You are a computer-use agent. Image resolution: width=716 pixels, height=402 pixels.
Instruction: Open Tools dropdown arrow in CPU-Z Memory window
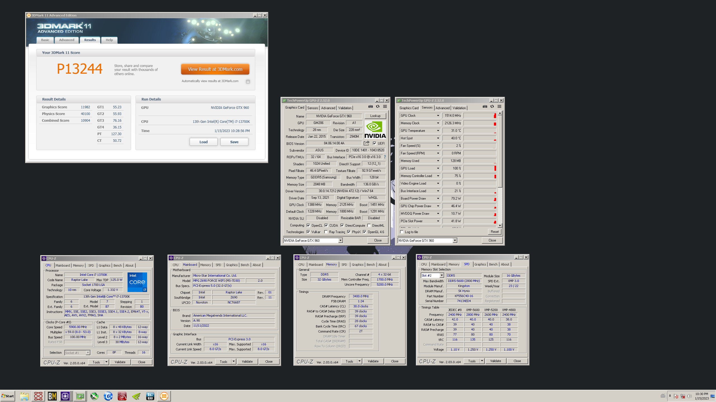click(x=359, y=361)
